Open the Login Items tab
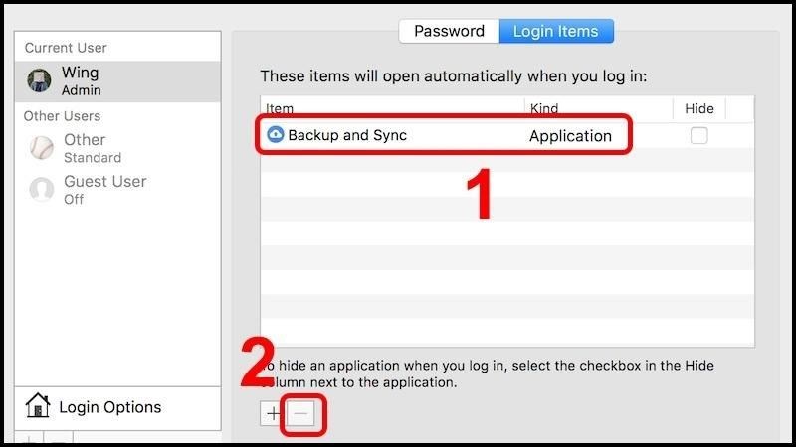796x447 pixels. 556,31
